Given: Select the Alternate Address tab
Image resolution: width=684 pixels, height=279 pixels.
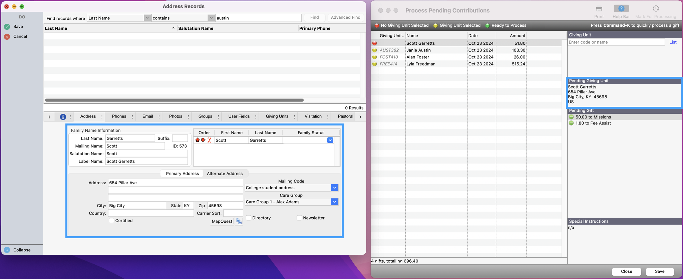Looking at the screenshot, I should [x=225, y=174].
